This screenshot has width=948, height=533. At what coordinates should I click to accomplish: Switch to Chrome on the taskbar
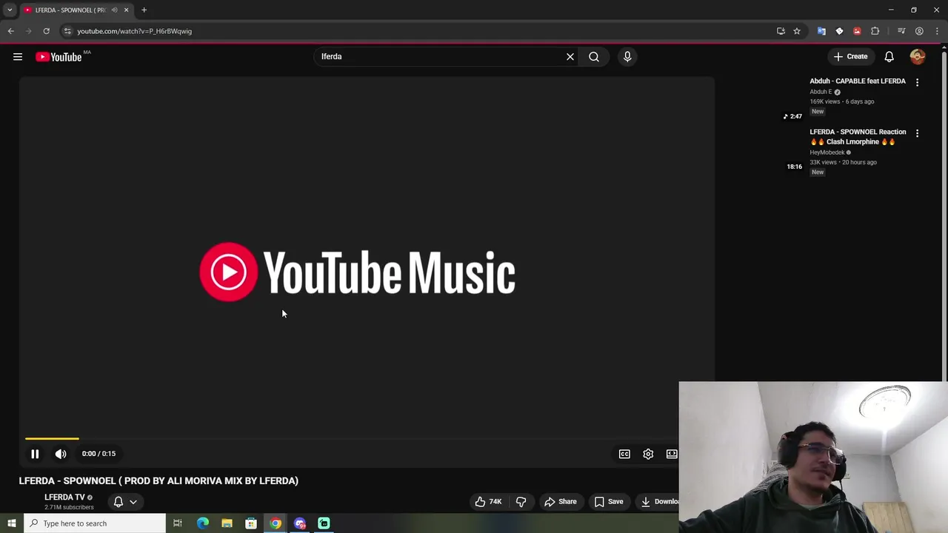coord(276,523)
